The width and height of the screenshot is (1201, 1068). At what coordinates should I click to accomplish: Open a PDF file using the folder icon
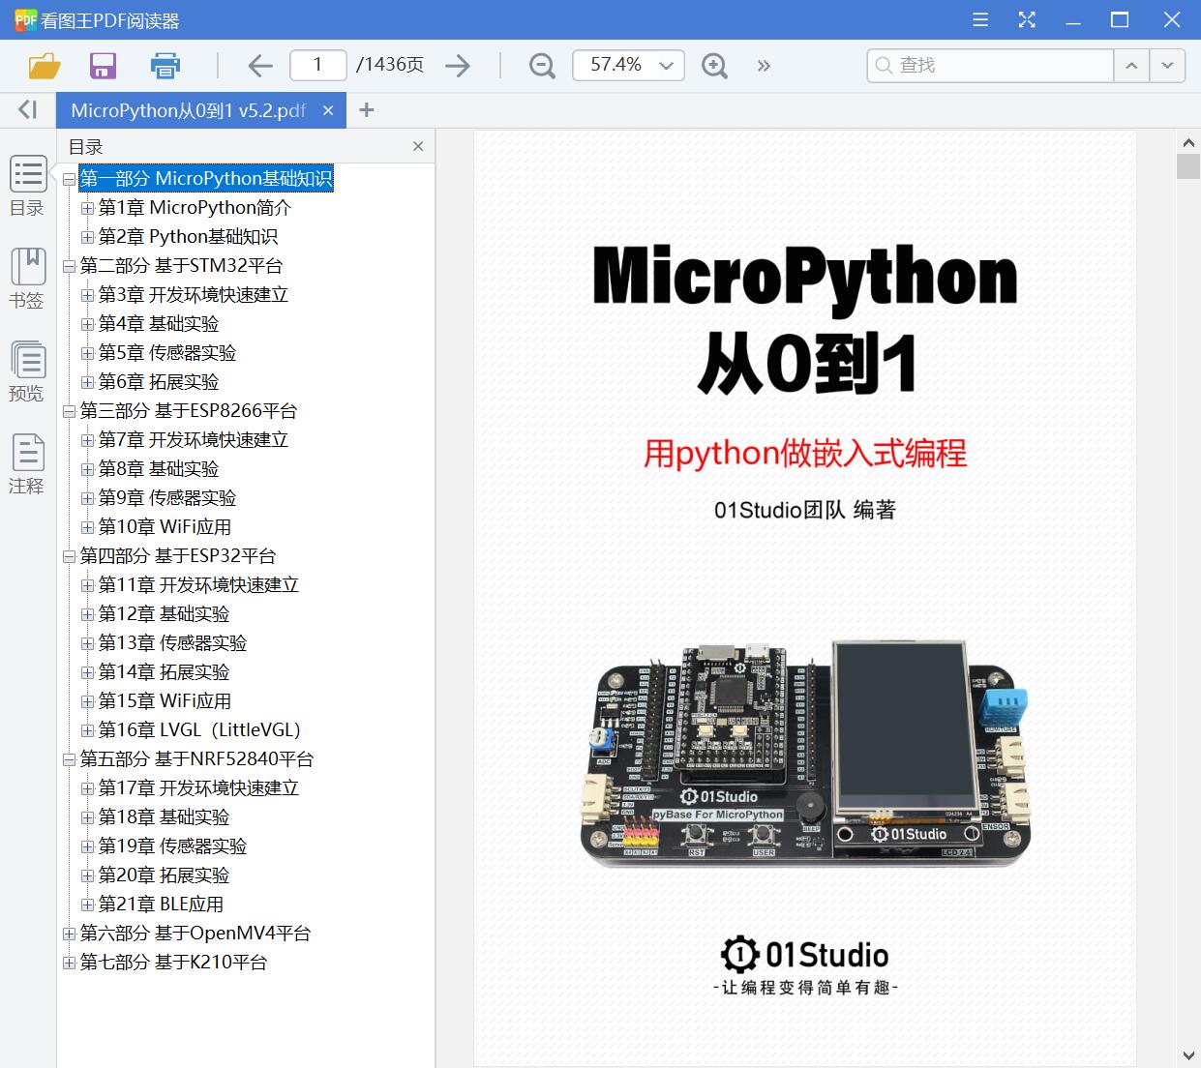pos(42,65)
